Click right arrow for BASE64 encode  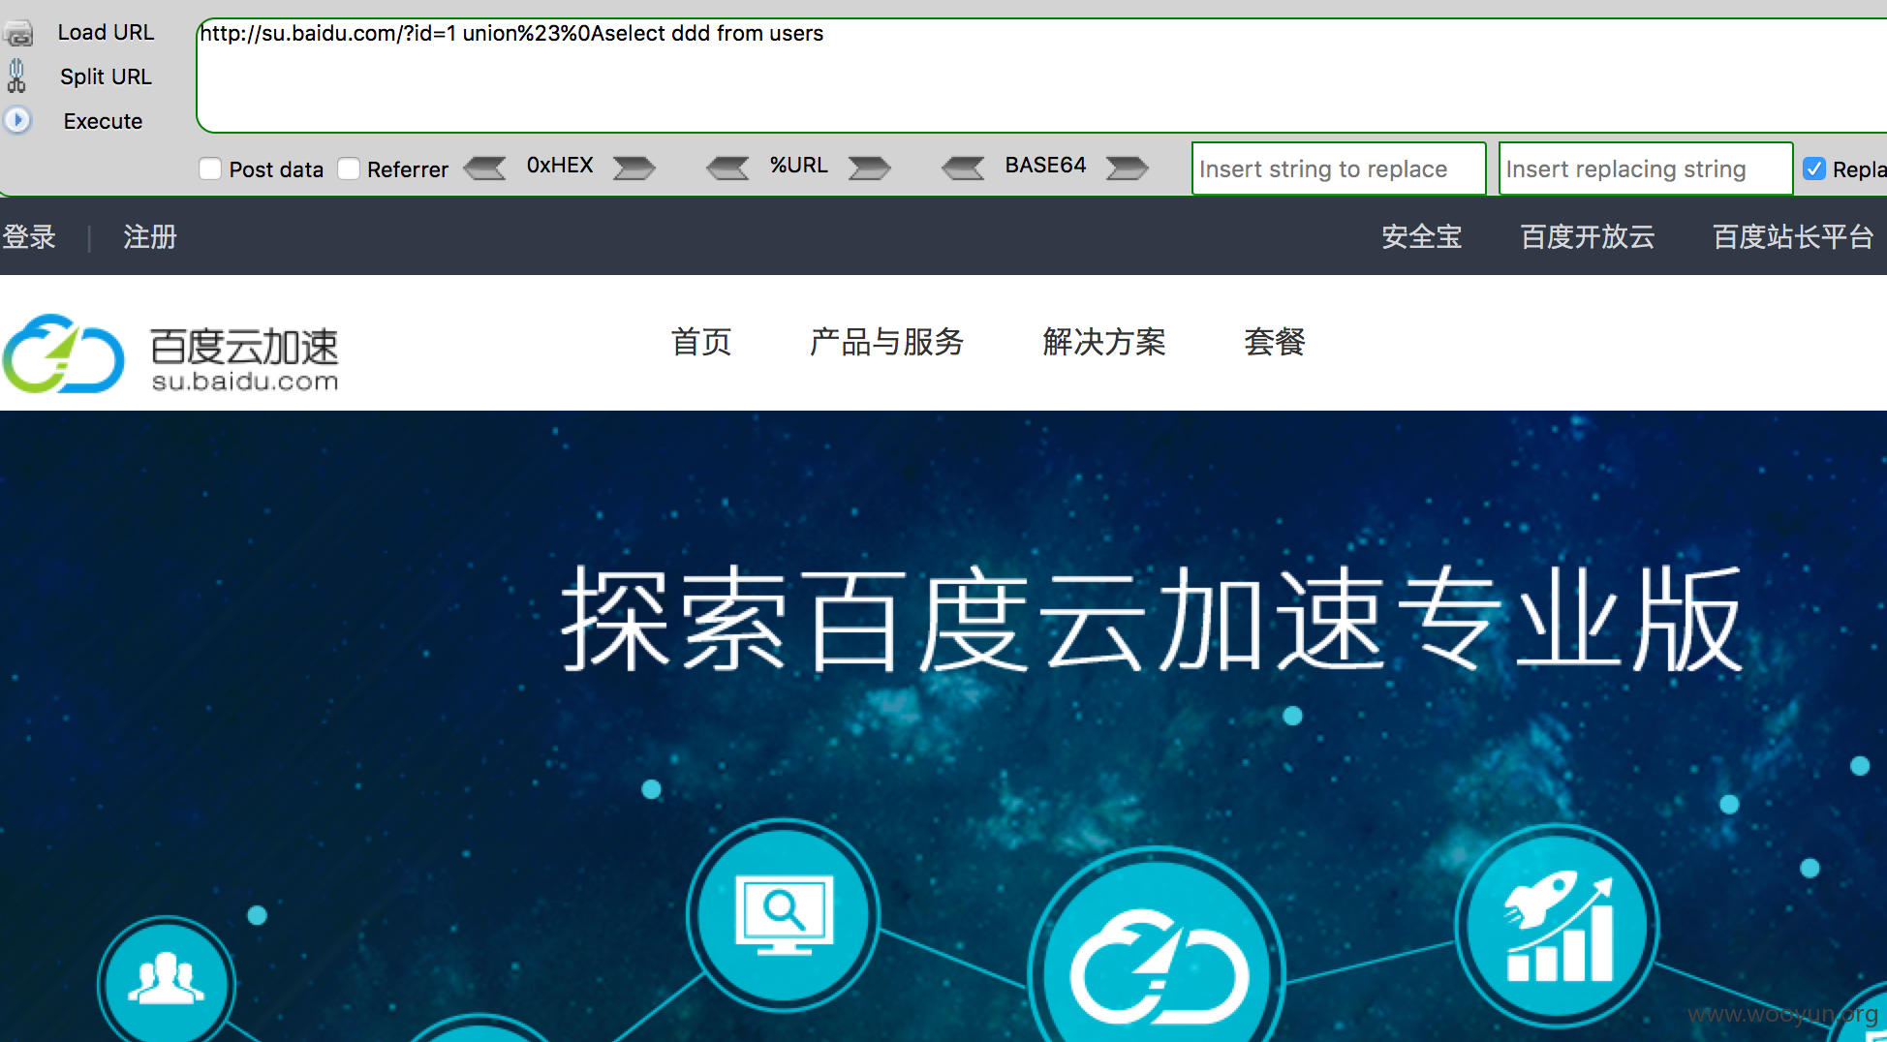[1128, 168]
